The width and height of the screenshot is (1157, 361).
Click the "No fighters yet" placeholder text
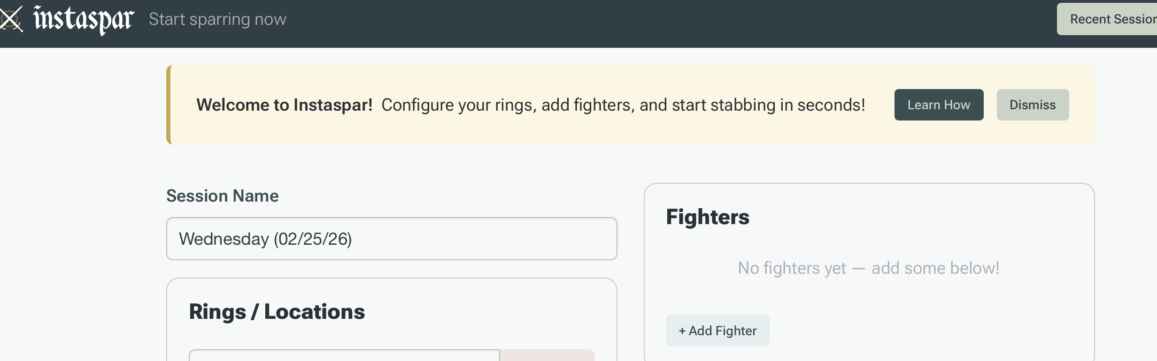click(x=868, y=268)
